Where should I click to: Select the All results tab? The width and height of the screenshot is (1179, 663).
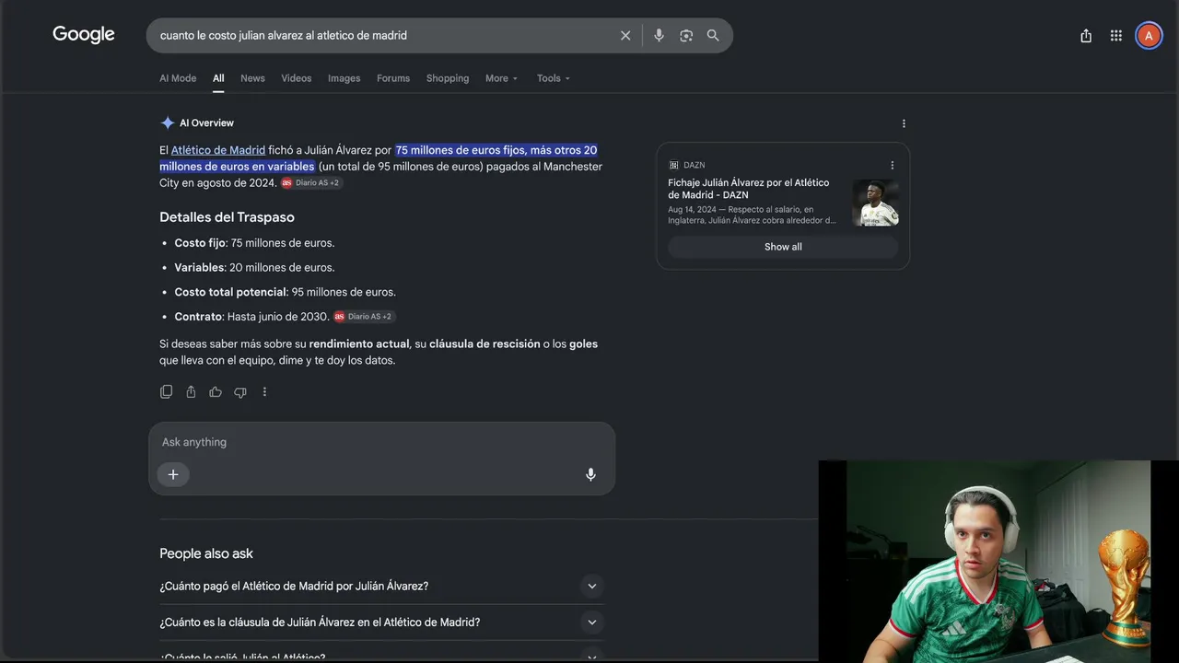pos(218,78)
